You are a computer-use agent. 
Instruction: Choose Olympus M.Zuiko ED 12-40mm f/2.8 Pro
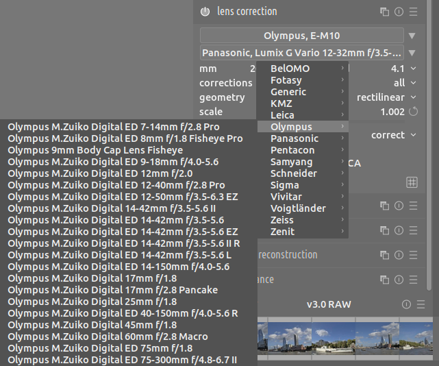point(129,185)
